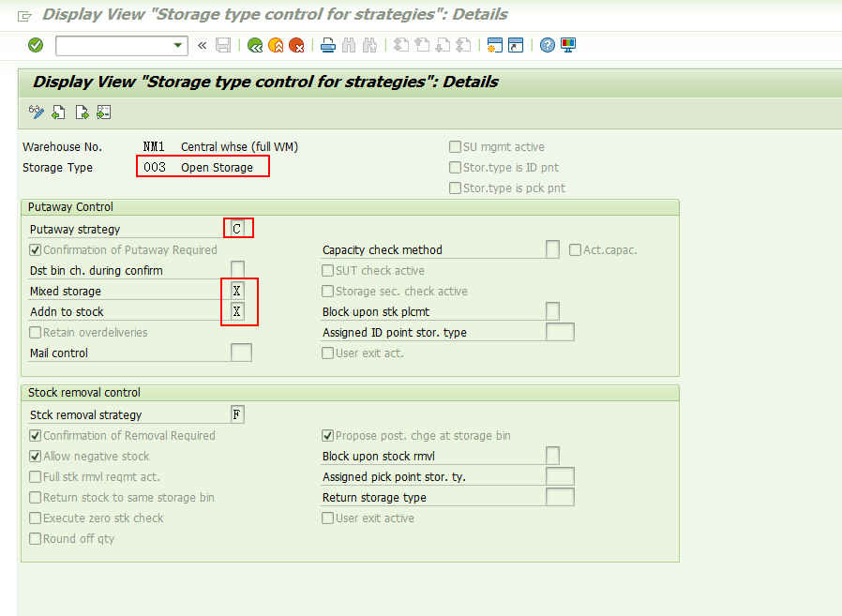
Task: Toggle Execute zero stk check checkbox
Action: [35, 518]
